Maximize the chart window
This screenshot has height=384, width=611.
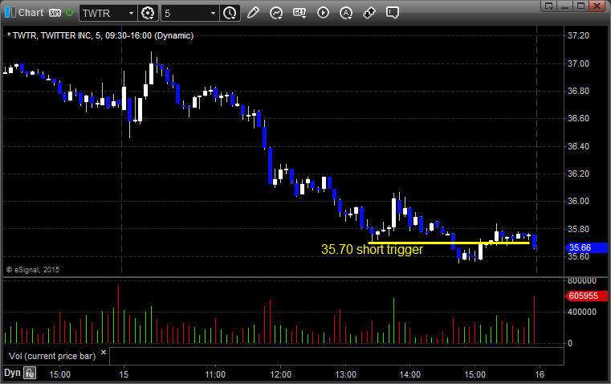pos(580,6)
